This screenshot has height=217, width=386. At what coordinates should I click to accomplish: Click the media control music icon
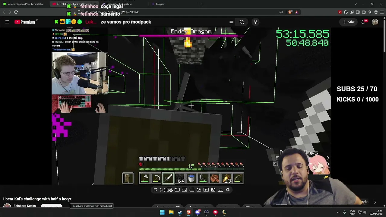[x=352, y=12]
